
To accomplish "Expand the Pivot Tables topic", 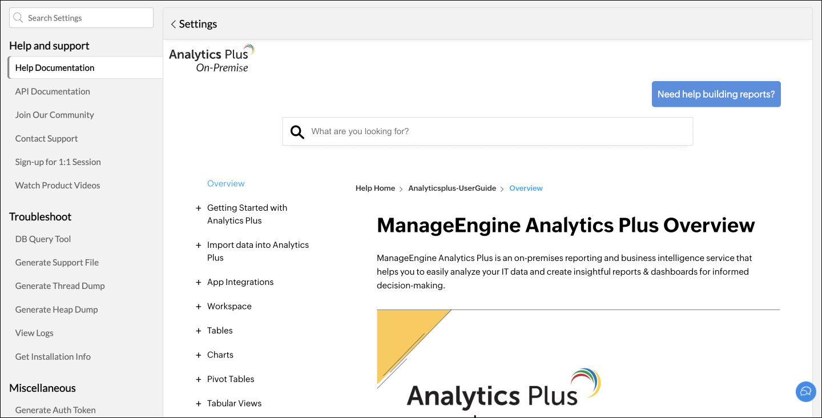I will coord(199,380).
